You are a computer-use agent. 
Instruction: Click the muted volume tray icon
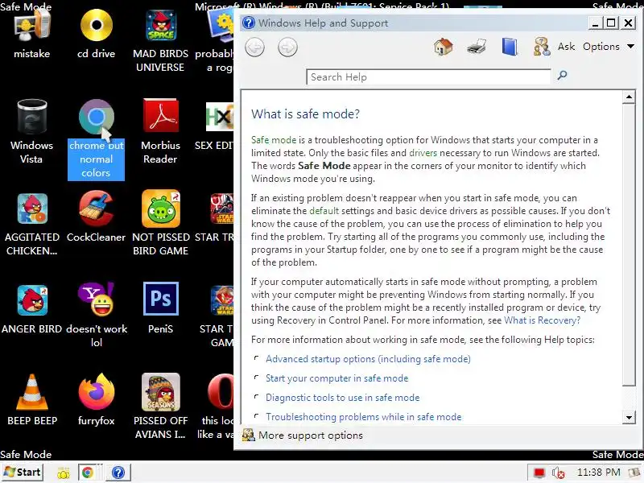tap(558, 473)
